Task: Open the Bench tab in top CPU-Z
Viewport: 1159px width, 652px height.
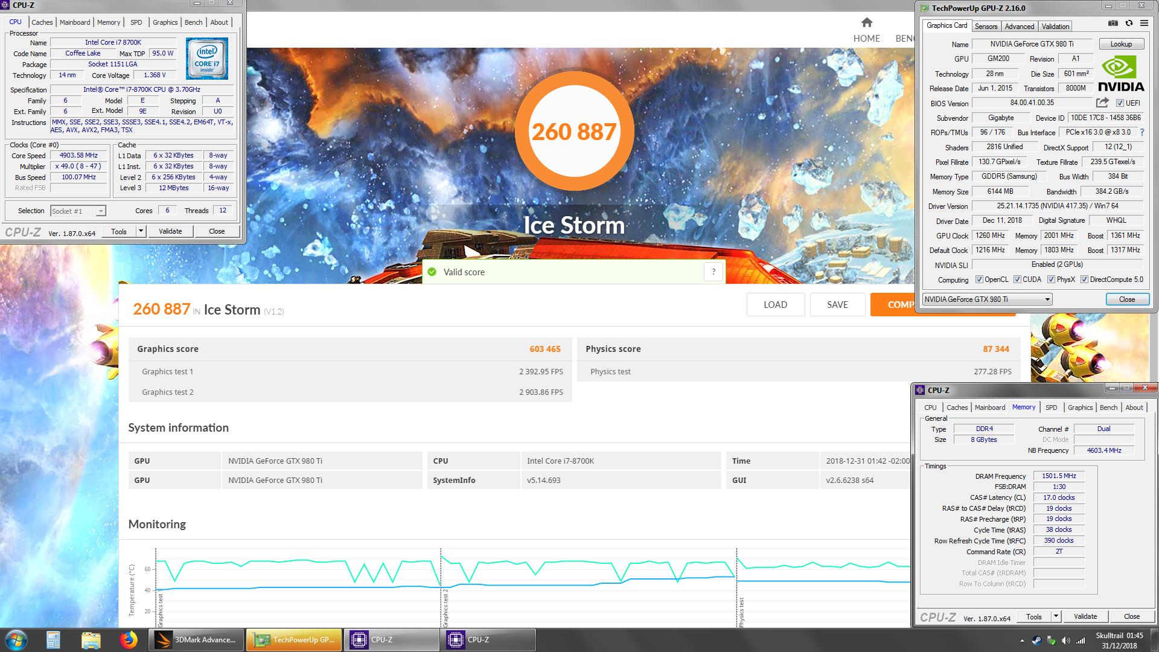Action: [x=194, y=22]
